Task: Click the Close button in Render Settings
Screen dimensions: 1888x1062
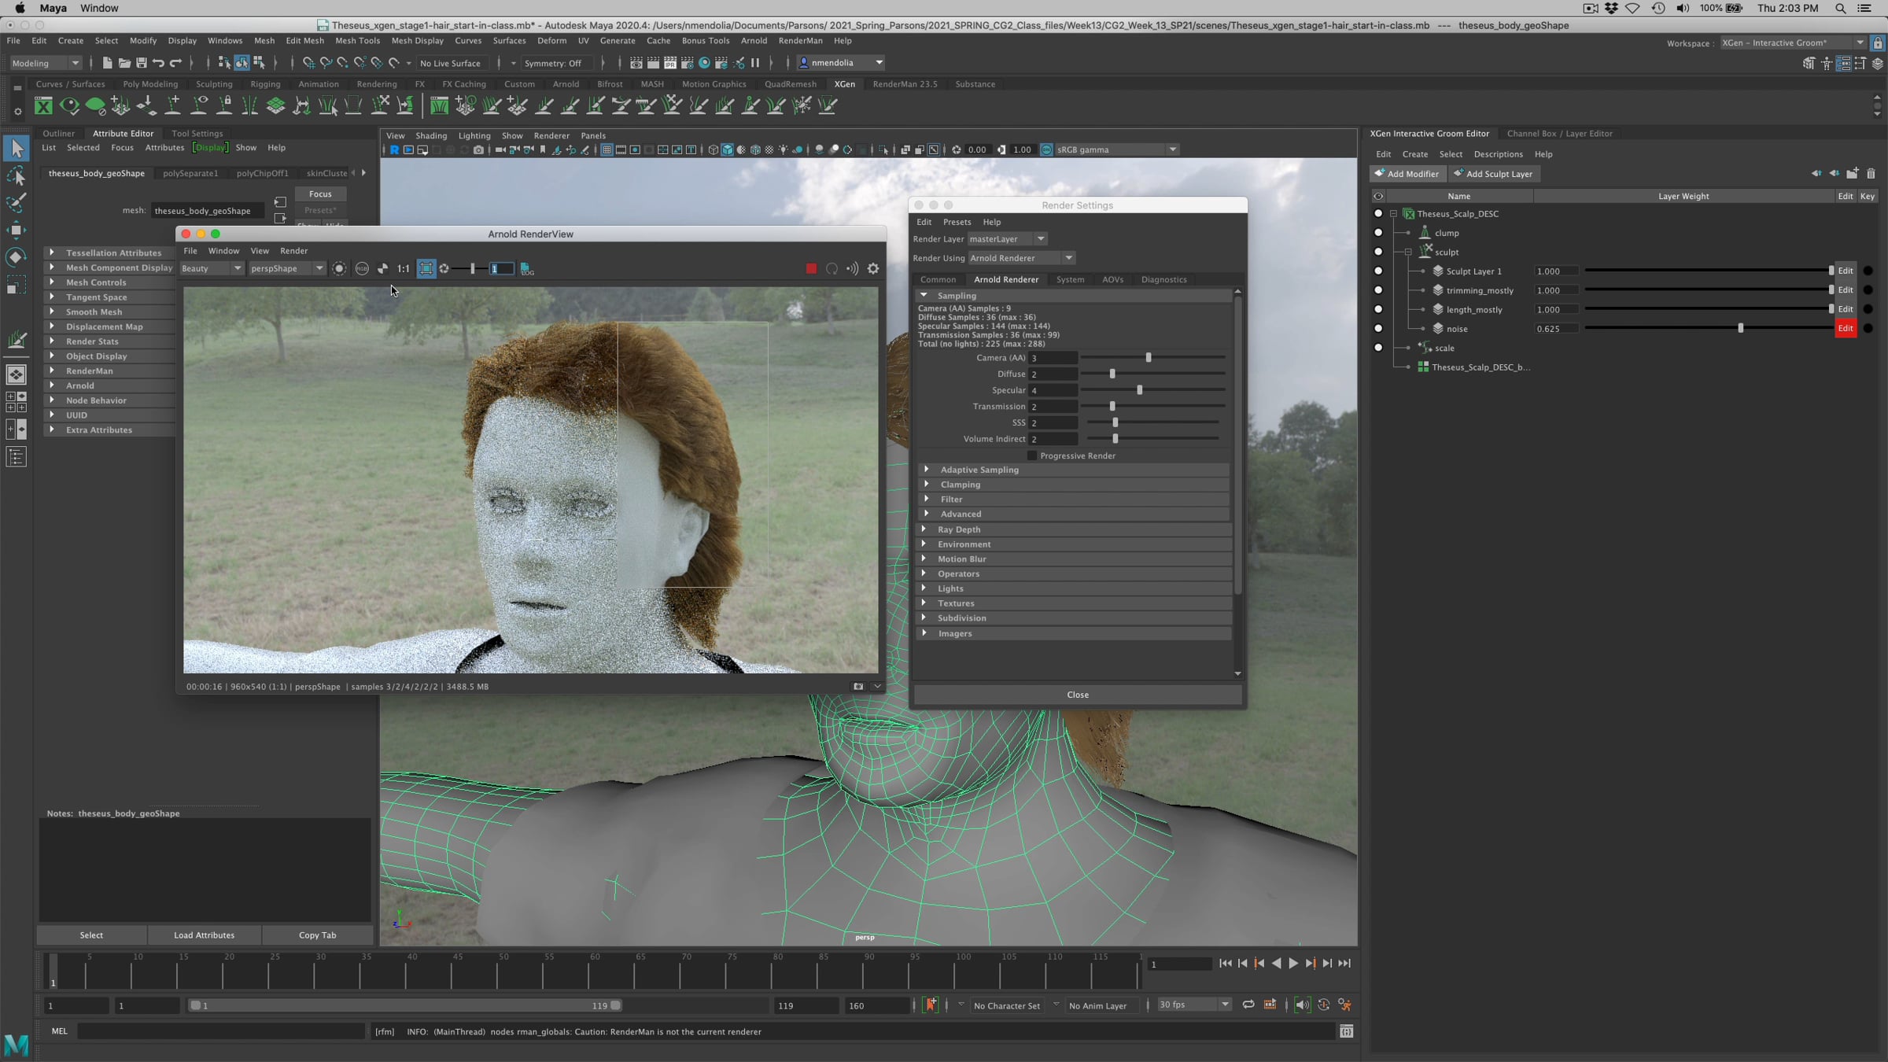Action: [x=1077, y=695]
